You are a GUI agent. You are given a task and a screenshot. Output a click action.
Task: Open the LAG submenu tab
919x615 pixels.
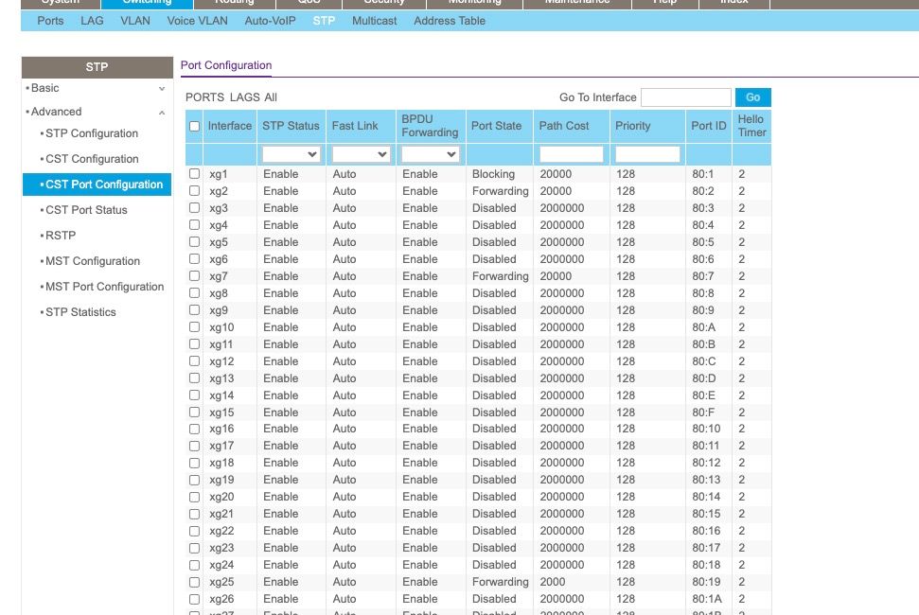pos(92,21)
